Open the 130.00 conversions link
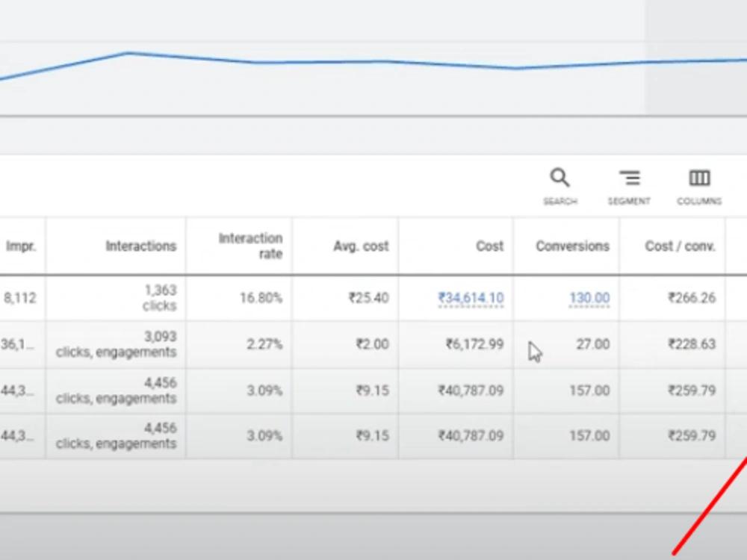Image resolution: width=747 pixels, height=560 pixels. tap(589, 298)
